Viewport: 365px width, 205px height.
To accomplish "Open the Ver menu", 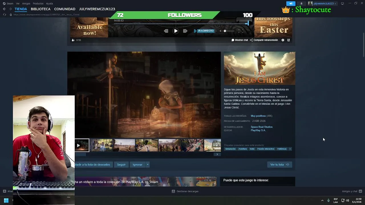I will [x=18, y=3].
